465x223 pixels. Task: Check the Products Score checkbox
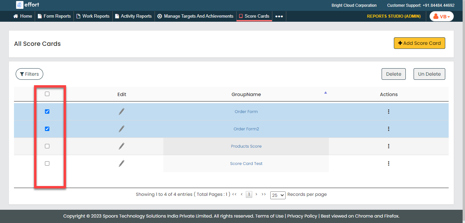47,146
